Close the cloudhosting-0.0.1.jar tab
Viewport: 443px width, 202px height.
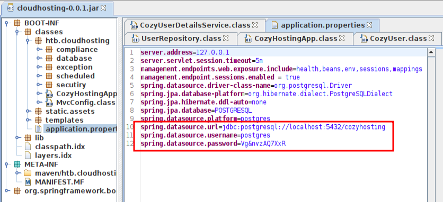103,8
